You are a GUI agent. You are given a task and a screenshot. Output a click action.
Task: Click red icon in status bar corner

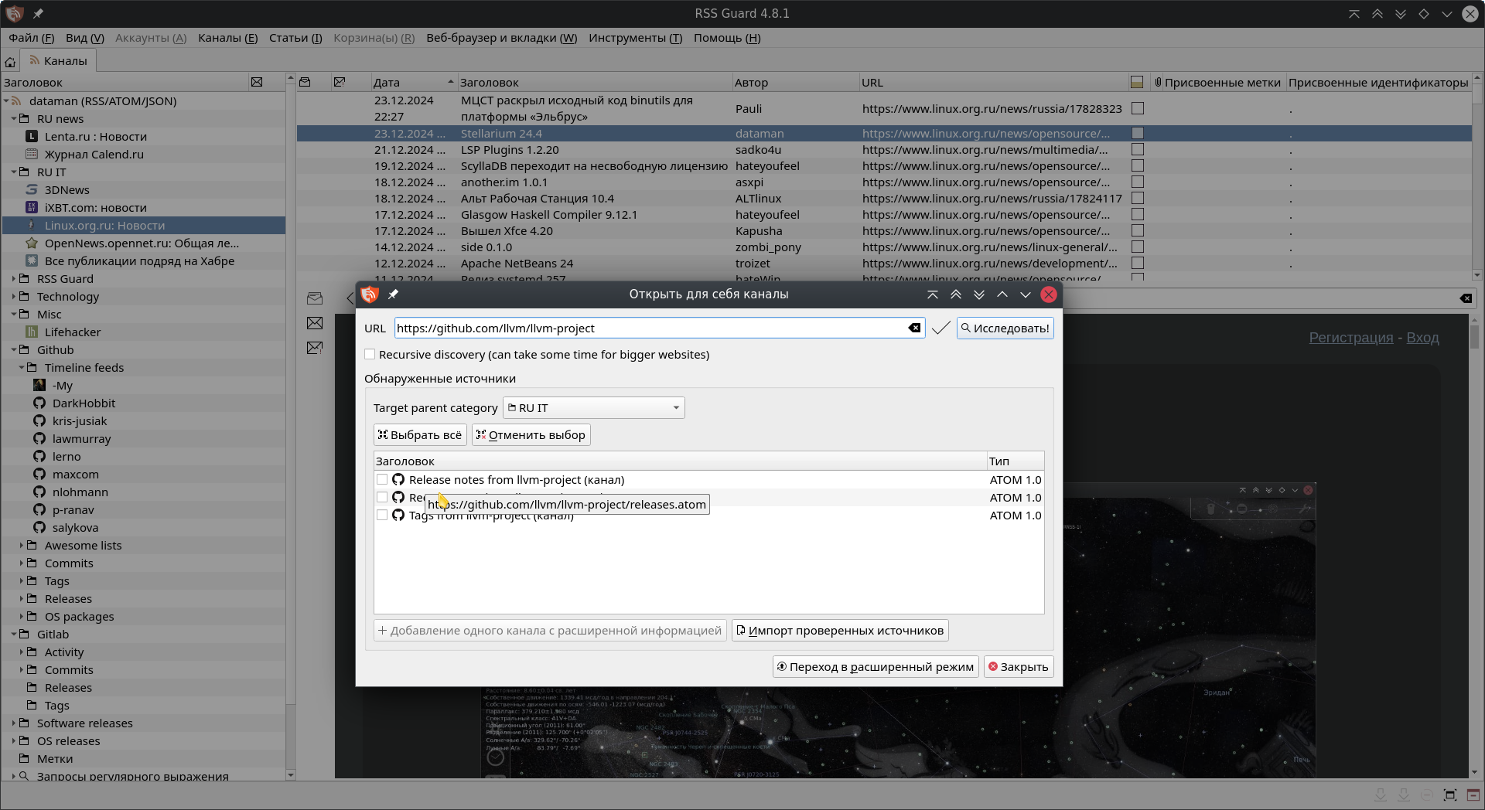1473,795
